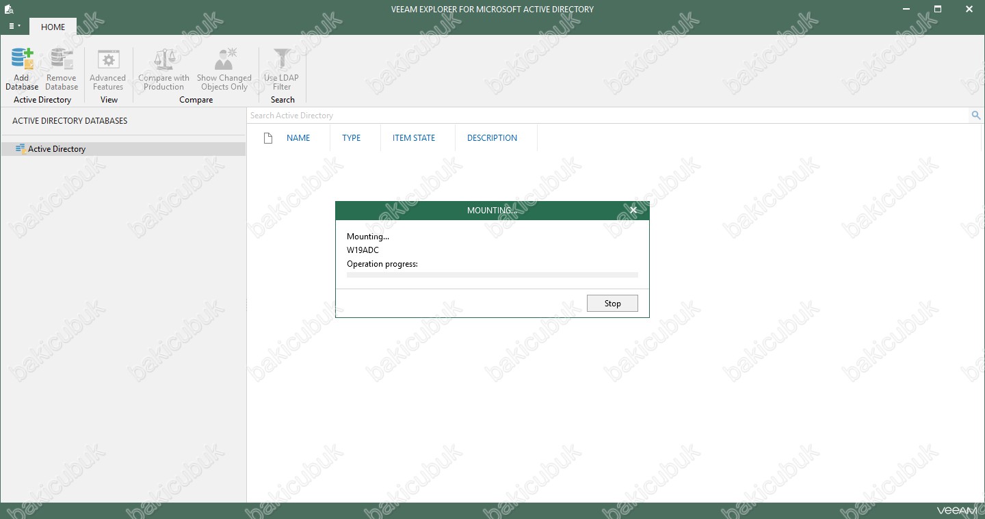Viewport: 985px width, 519px height.
Task: Toggle Show Changed Objects Only
Action: pos(224,69)
